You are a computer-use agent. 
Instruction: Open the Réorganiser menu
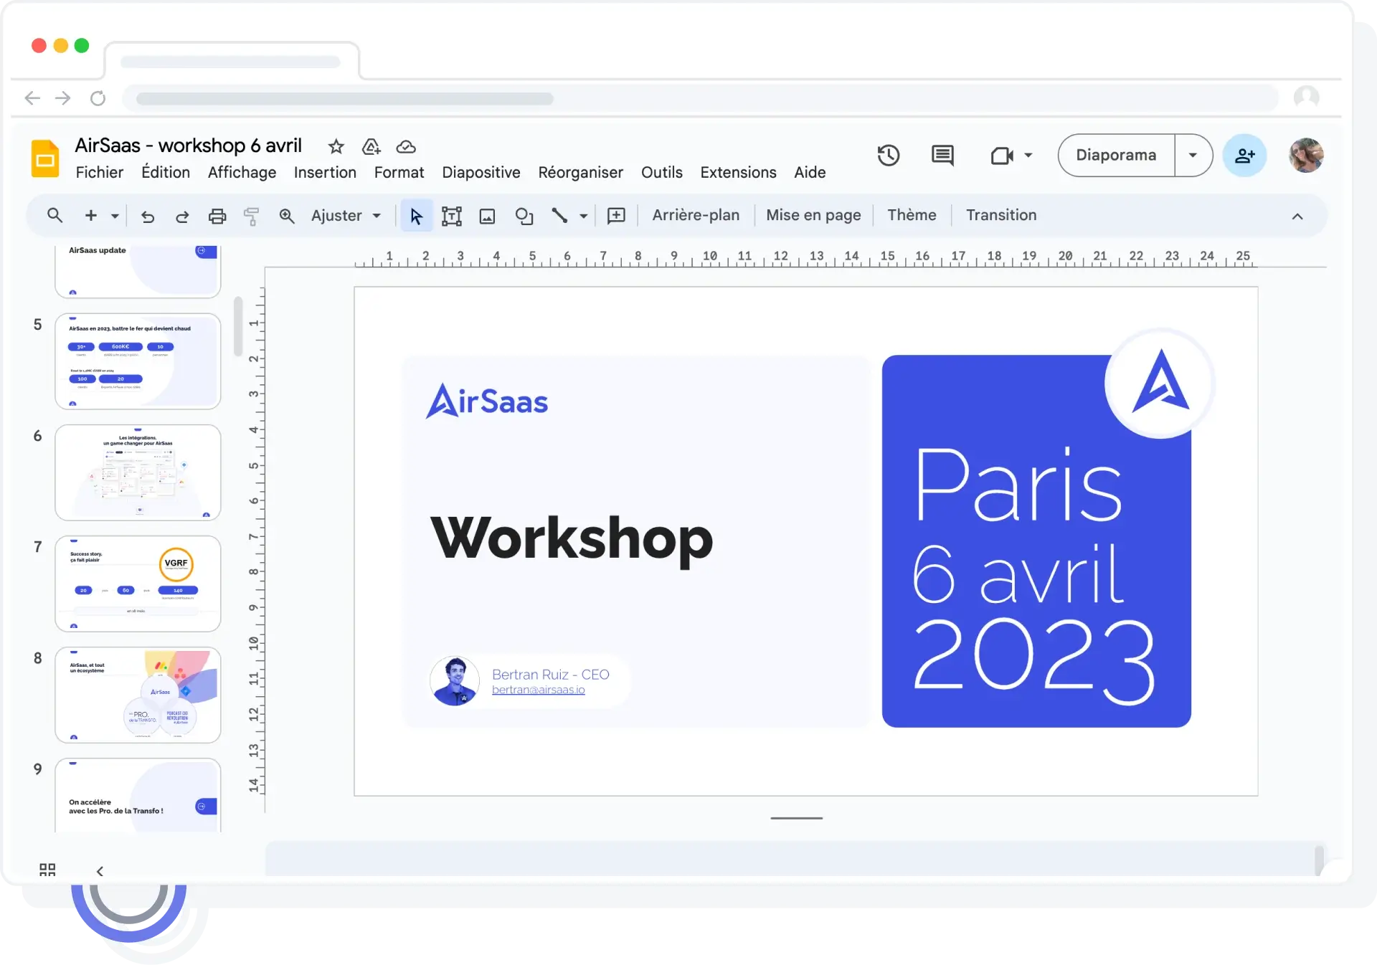(581, 173)
